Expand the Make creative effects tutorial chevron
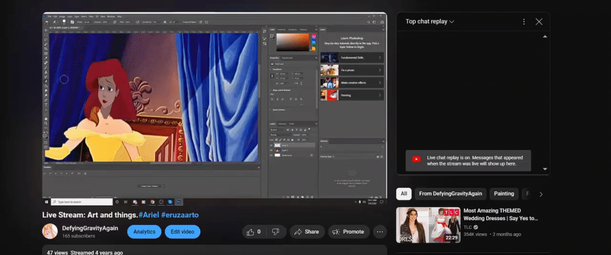The image size is (611, 255). 379,82
